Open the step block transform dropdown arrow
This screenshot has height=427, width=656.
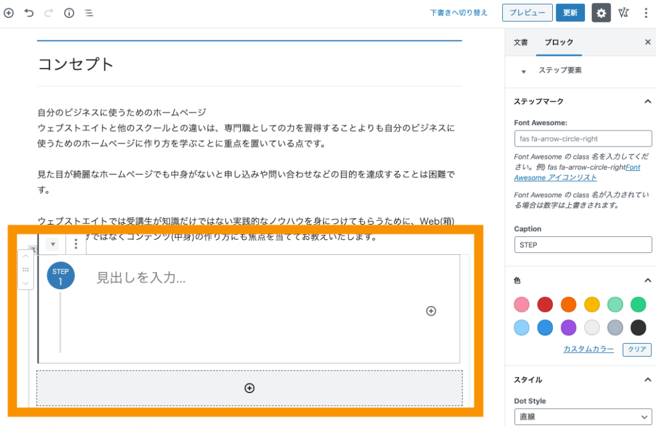53,244
